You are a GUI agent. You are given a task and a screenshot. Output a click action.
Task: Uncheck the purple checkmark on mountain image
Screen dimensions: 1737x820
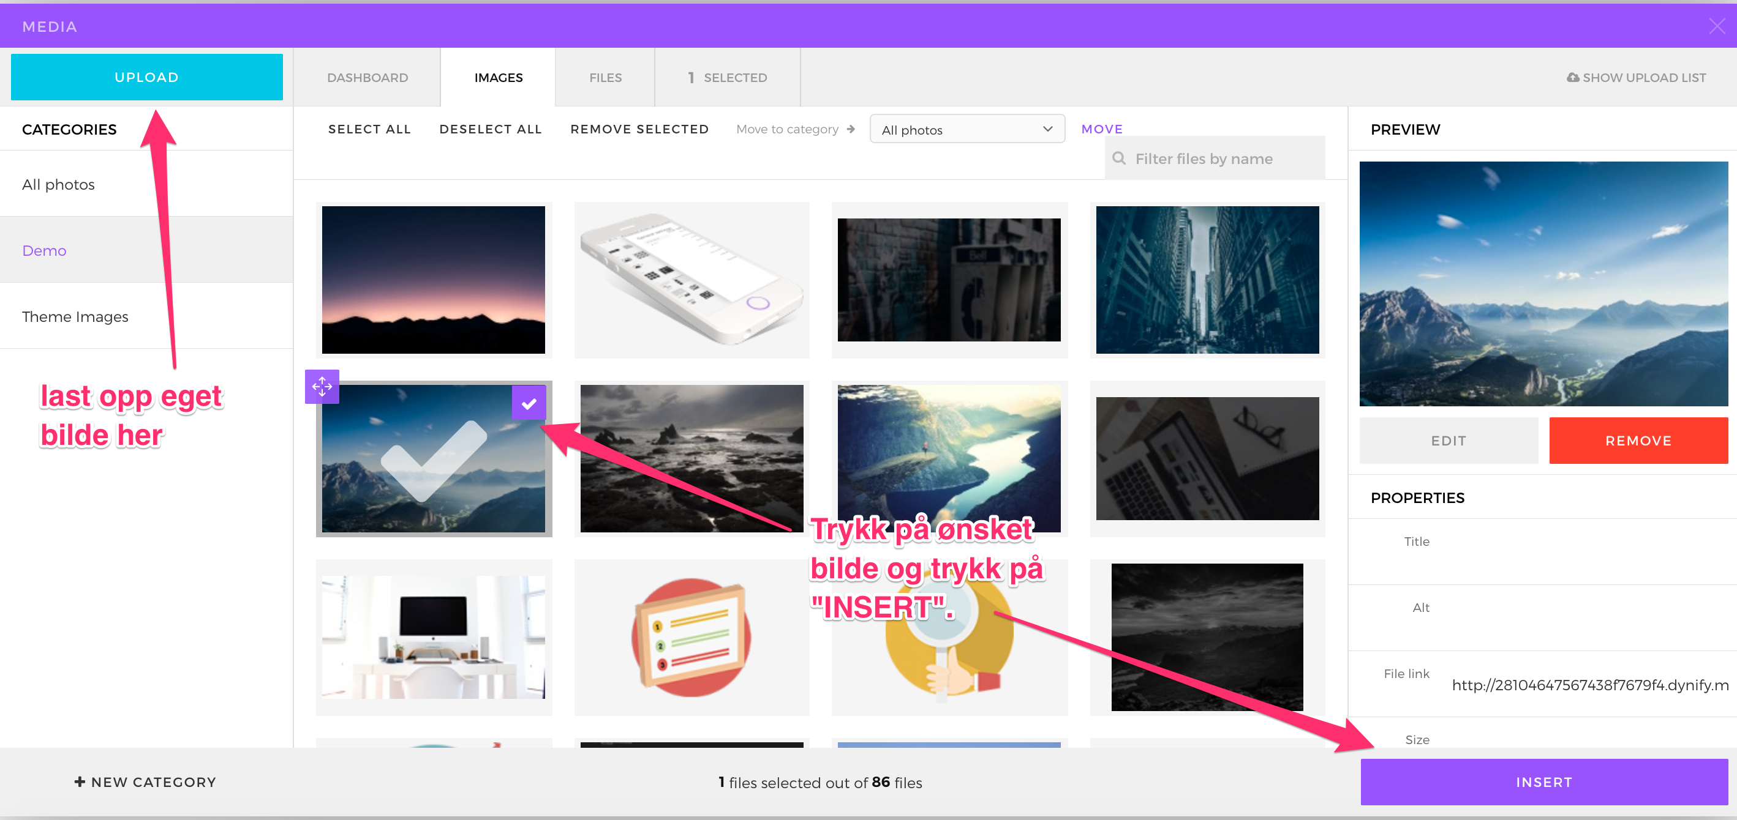tap(529, 403)
